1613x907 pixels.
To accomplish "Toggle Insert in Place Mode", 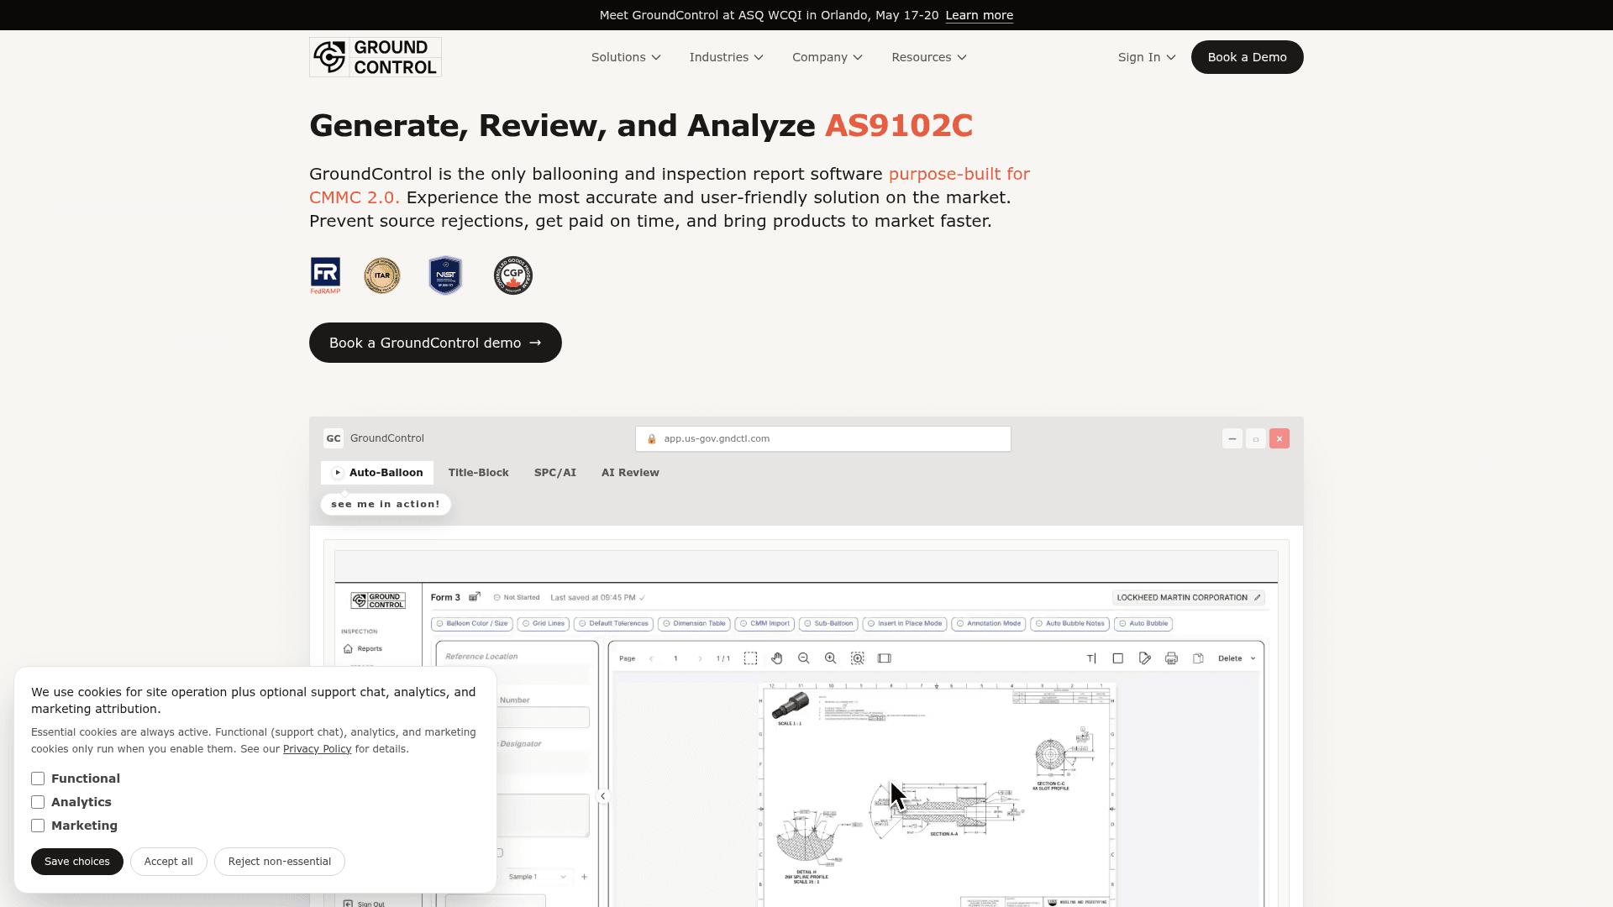I will tap(905, 624).
